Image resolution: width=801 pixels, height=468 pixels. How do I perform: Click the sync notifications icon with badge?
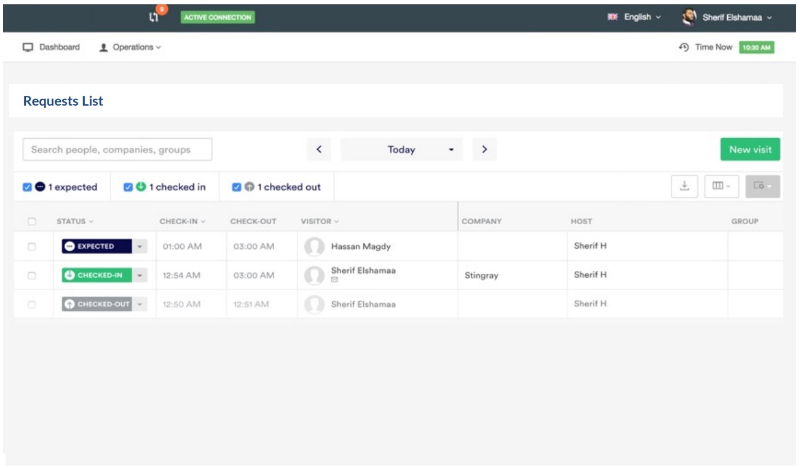tap(155, 17)
